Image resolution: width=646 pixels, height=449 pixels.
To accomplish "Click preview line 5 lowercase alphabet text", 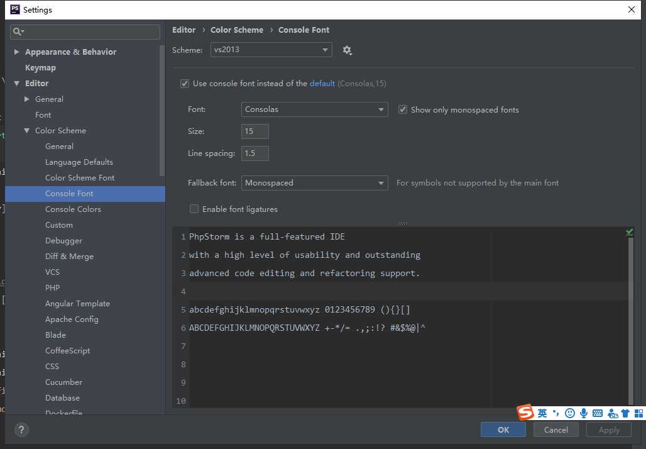I will [255, 309].
